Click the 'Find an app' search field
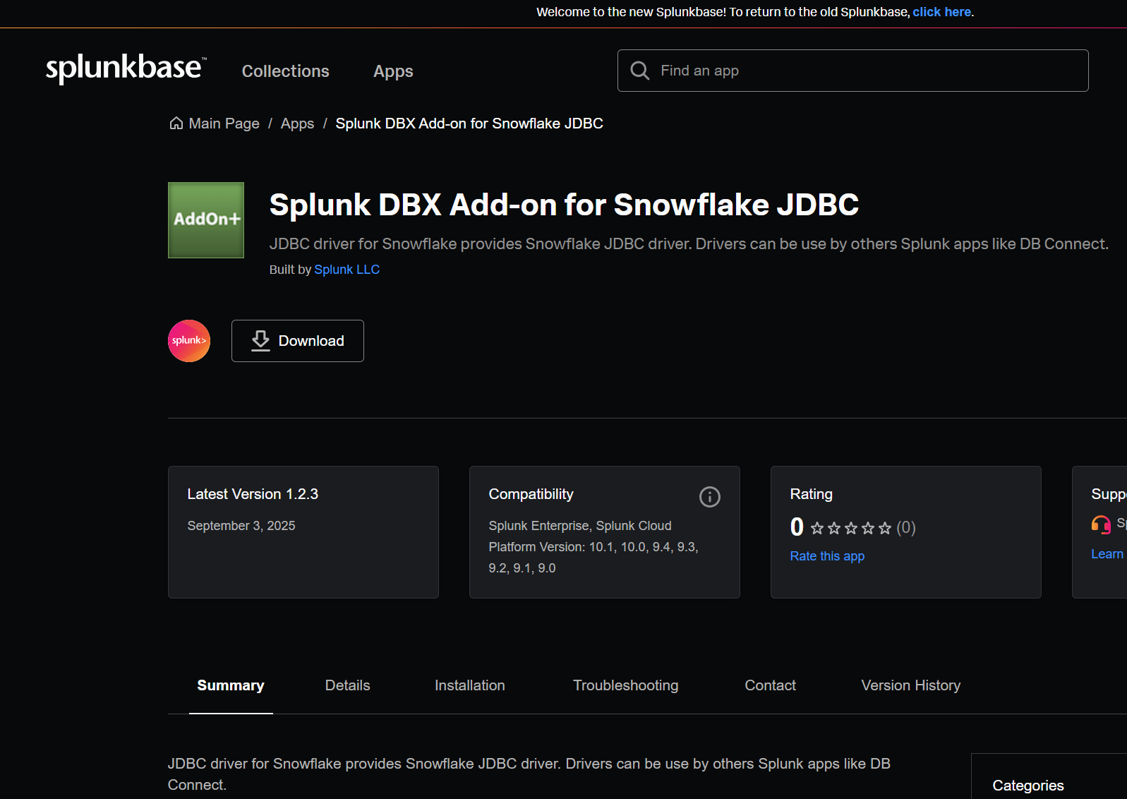The width and height of the screenshot is (1127, 799). (x=853, y=71)
